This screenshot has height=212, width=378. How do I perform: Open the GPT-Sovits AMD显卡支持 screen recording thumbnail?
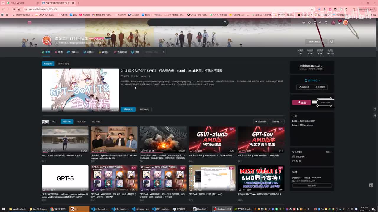point(212,178)
